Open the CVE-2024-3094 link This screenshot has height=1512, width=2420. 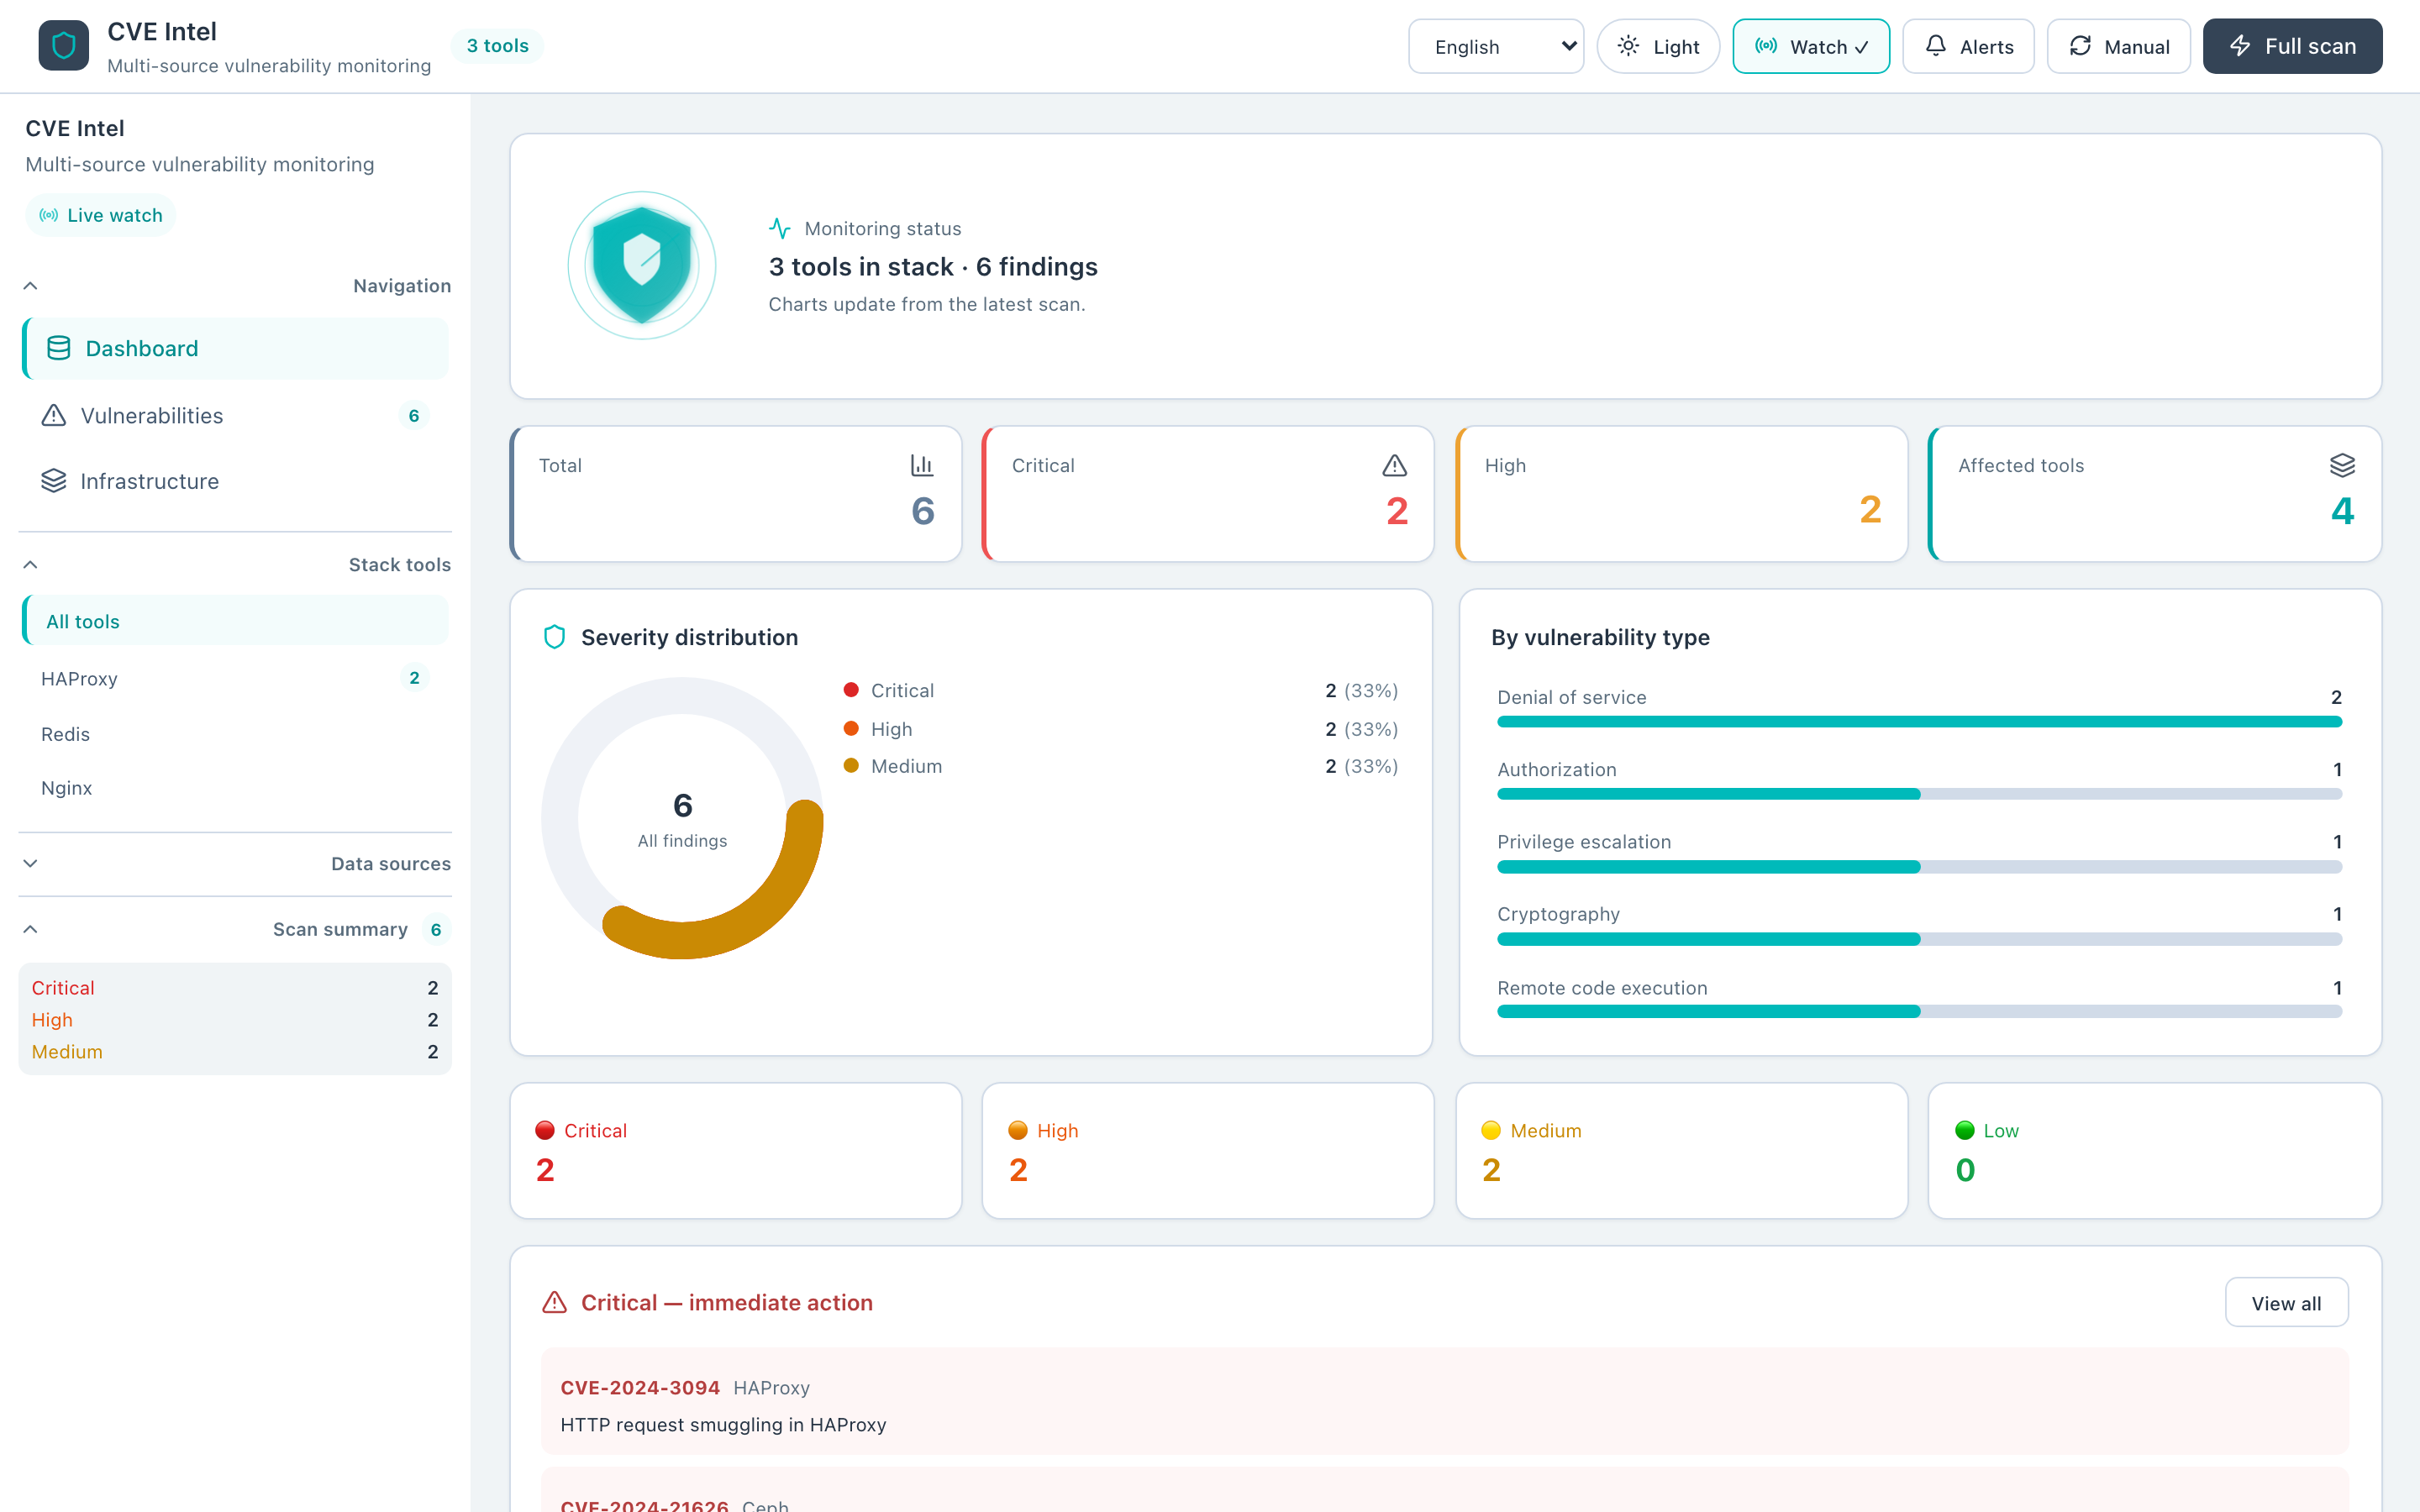pos(640,1387)
